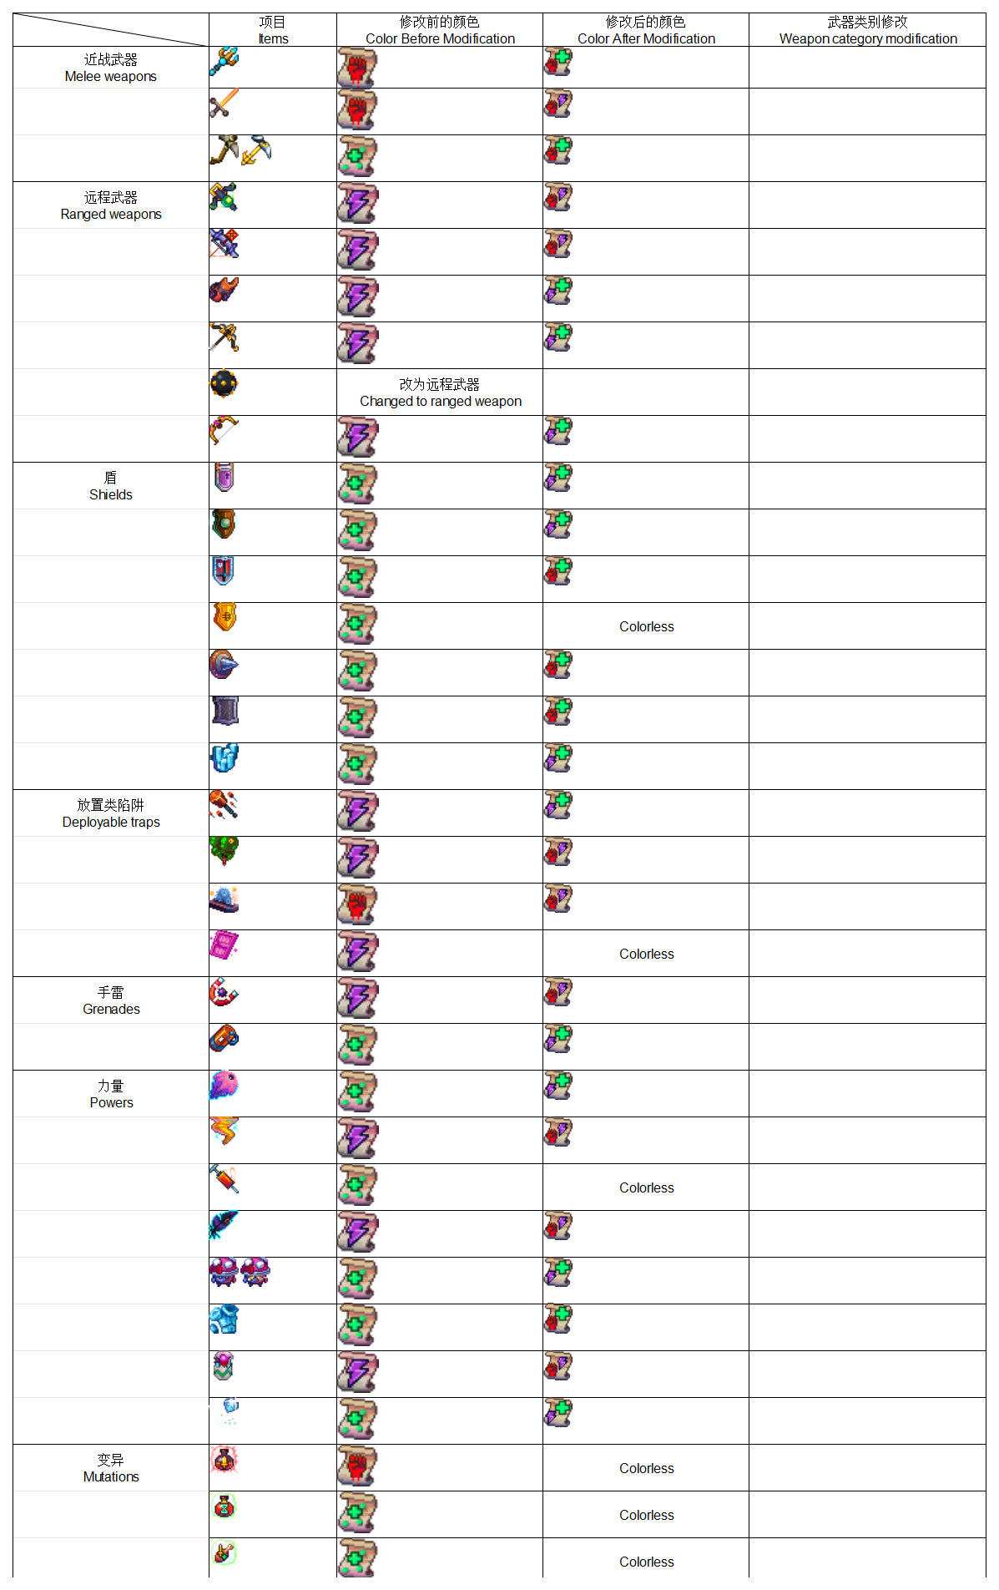Click the golden shield item icon
This screenshot has width=999, height=1590.
(x=224, y=617)
